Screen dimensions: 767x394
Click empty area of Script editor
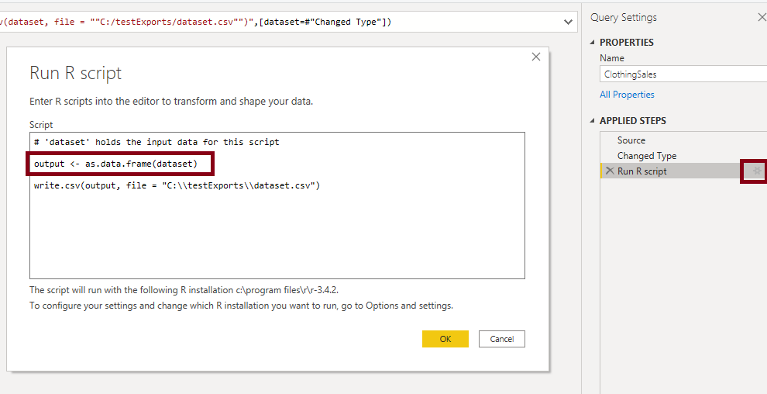277,235
